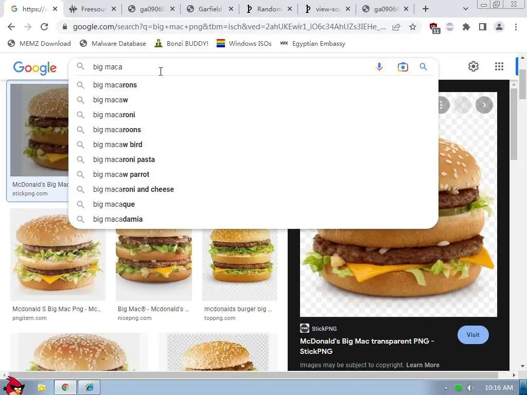Click the copyright 'Learn More' link

click(x=423, y=365)
